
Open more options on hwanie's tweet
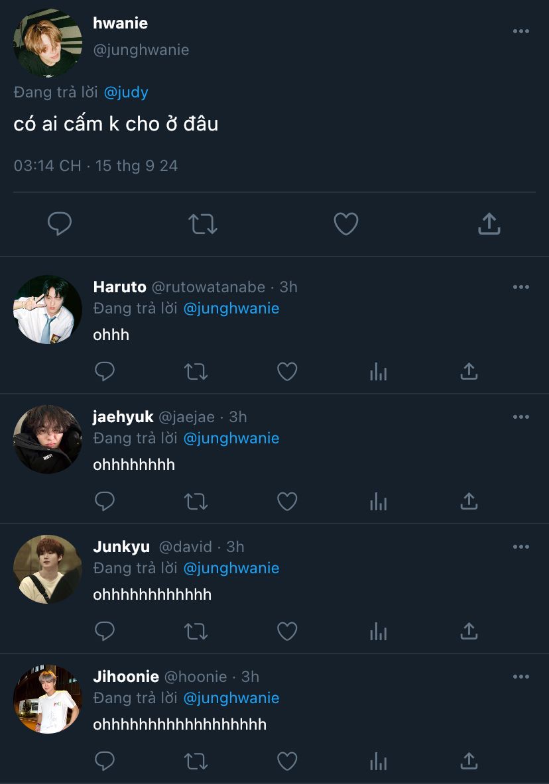(521, 31)
